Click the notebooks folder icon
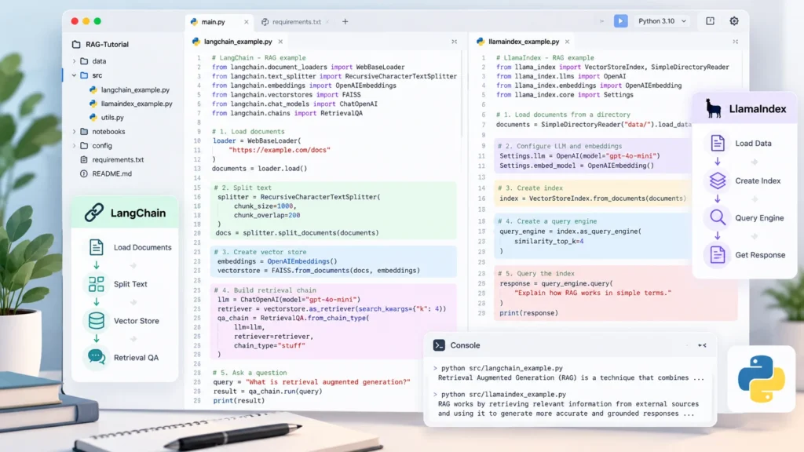Viewport: 804px width, 452px height. tap(84, 132)
